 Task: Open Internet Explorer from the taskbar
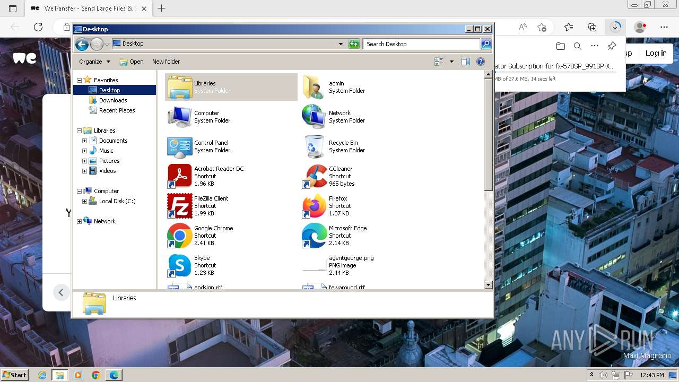click(42, 375)
